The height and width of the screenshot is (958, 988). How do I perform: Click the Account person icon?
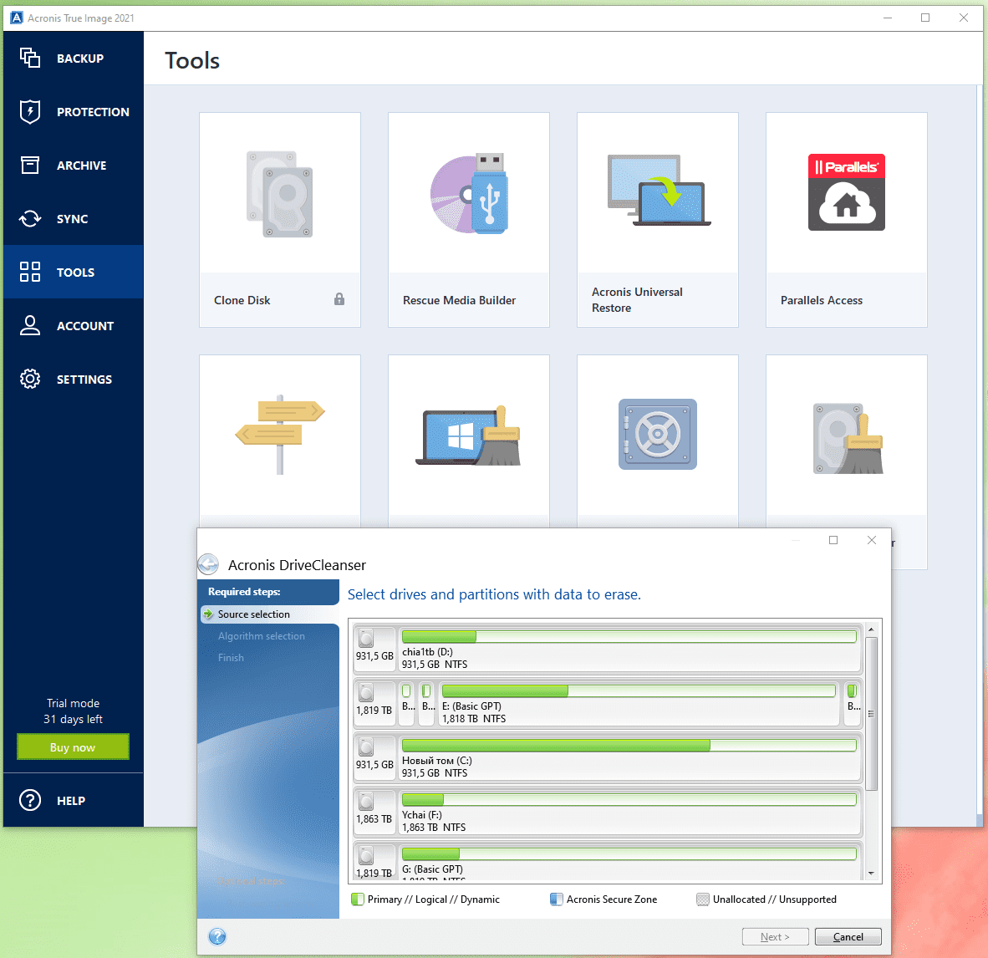coord(29,325)
